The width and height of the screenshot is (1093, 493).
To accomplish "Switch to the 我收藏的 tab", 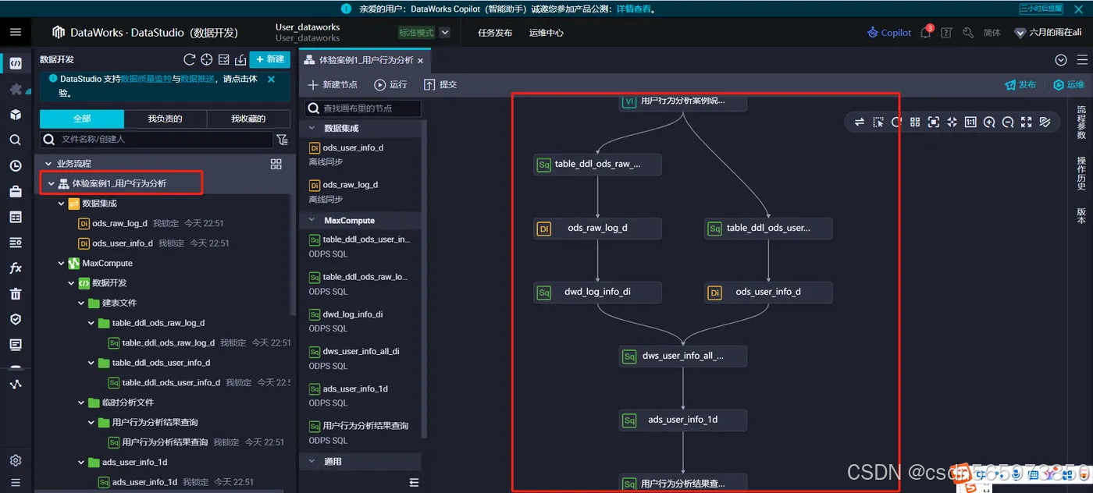I will (x=249, y=119).
